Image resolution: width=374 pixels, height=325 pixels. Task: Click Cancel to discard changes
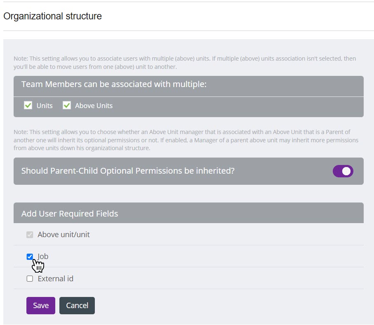tap(77, 306)
